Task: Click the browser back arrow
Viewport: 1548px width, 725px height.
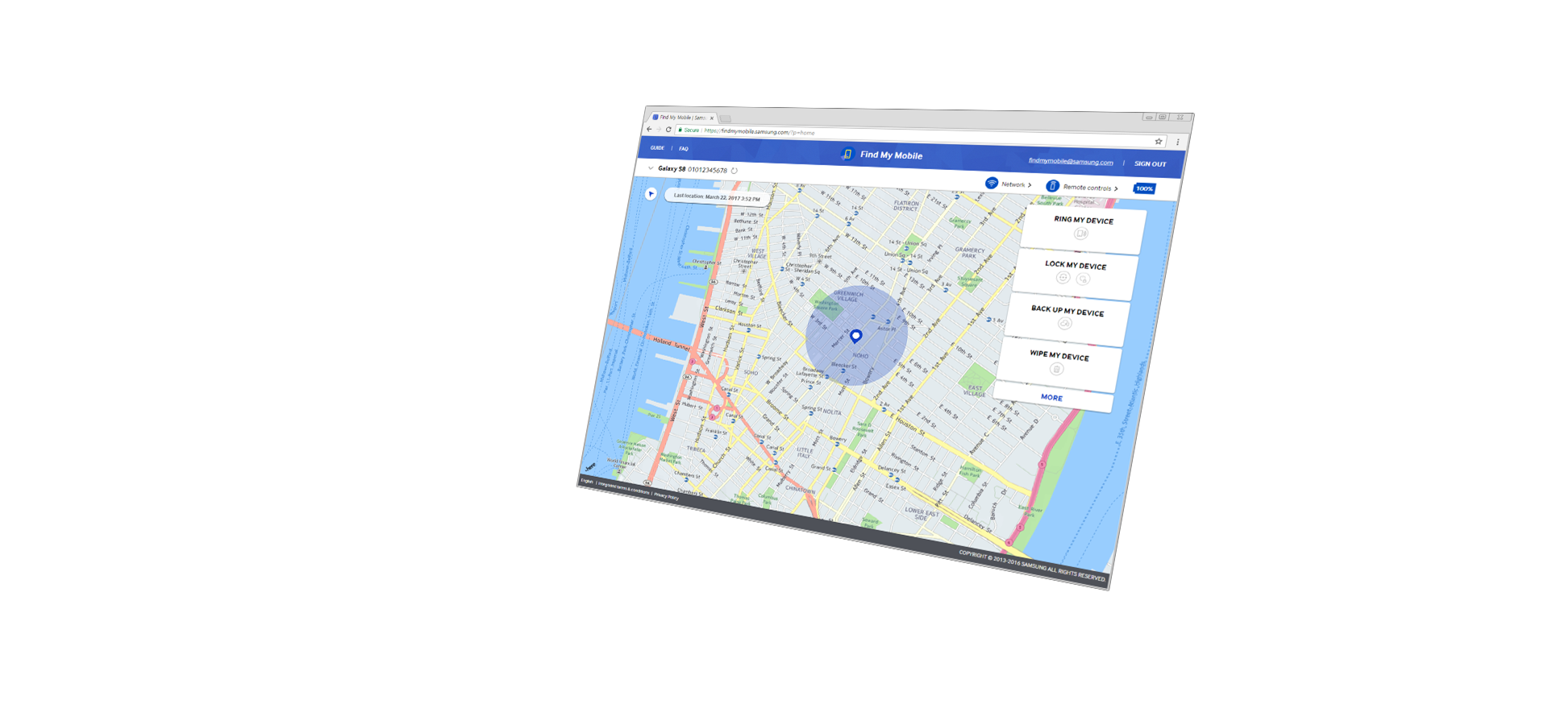Action: pos(649,129)
